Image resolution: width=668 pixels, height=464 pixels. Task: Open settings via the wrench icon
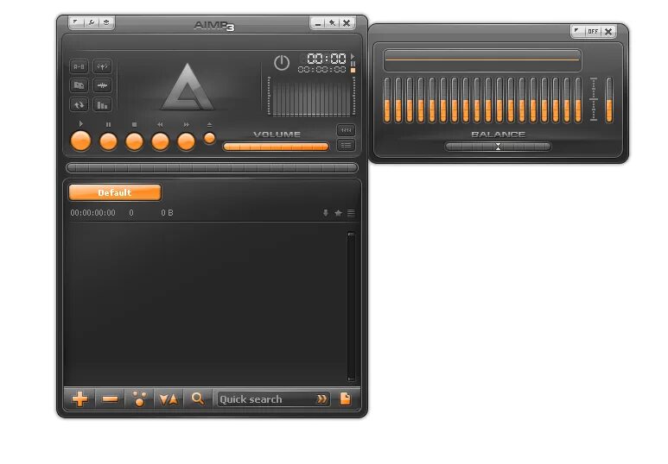click(x=91, y=22)
